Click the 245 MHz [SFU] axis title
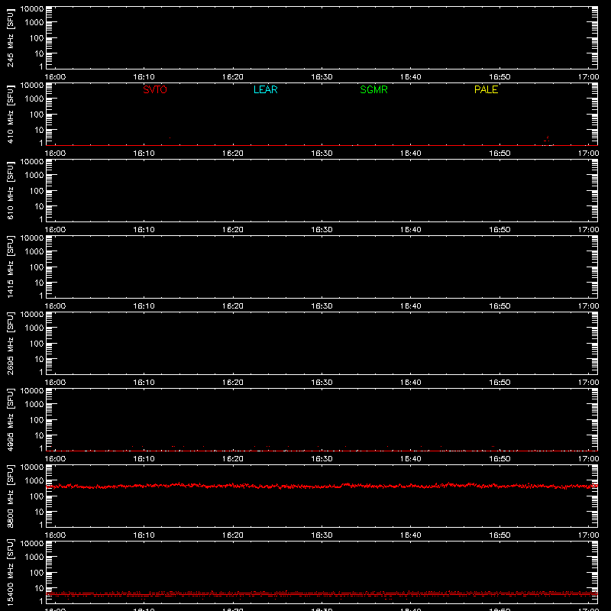This screenshot has height=611, width=611. [x=11, y=37]
